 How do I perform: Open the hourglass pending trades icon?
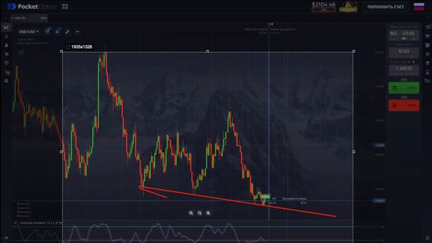[427, 72]
